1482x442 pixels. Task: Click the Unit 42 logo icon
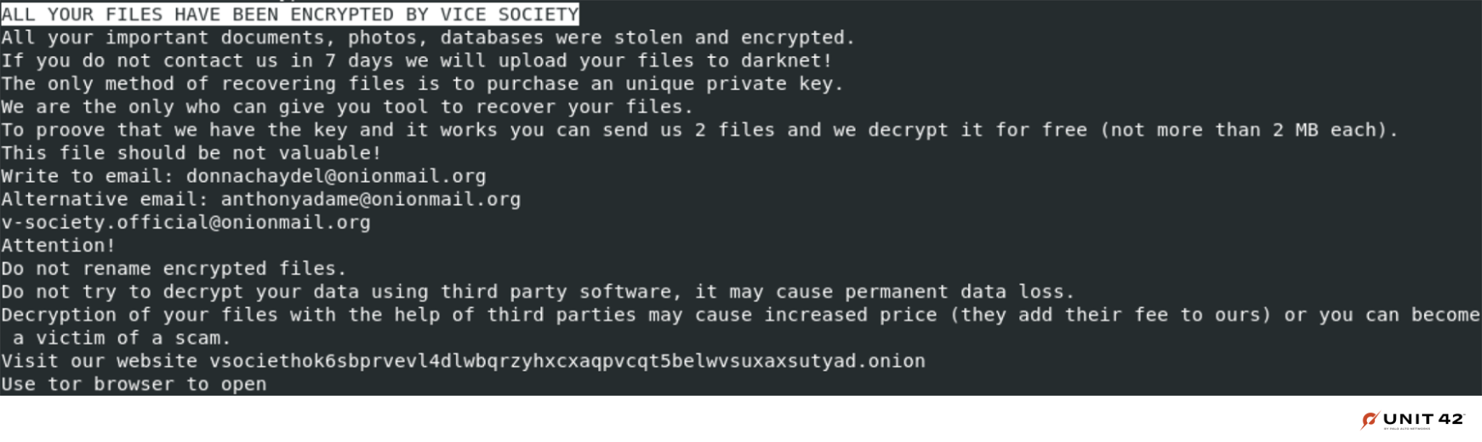click(x=1370, y=420)
